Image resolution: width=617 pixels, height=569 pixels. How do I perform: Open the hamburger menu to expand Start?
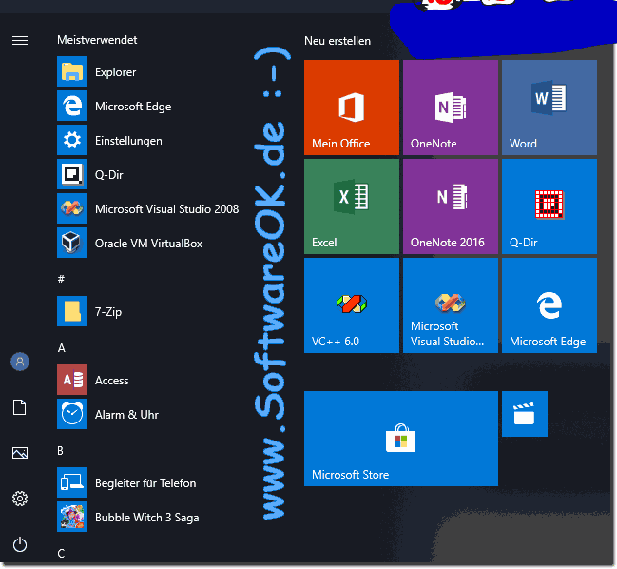pos(20,40)
